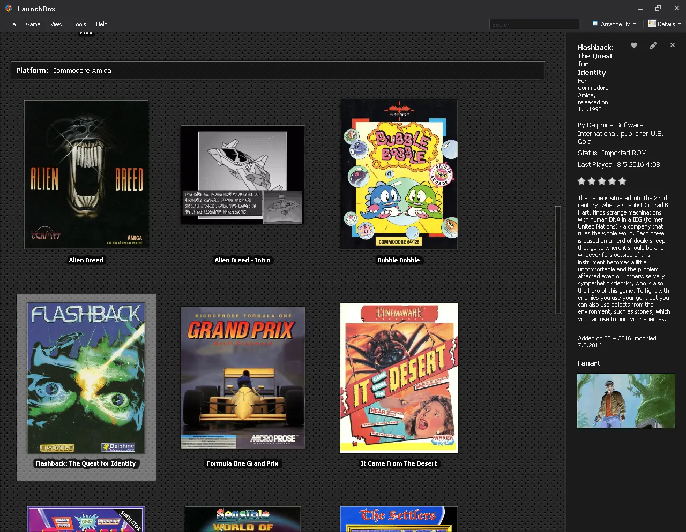Screen dimensions: 686x532
Task: Click the Platform: Commodore Amiga header
Action: tap(278, 71)
